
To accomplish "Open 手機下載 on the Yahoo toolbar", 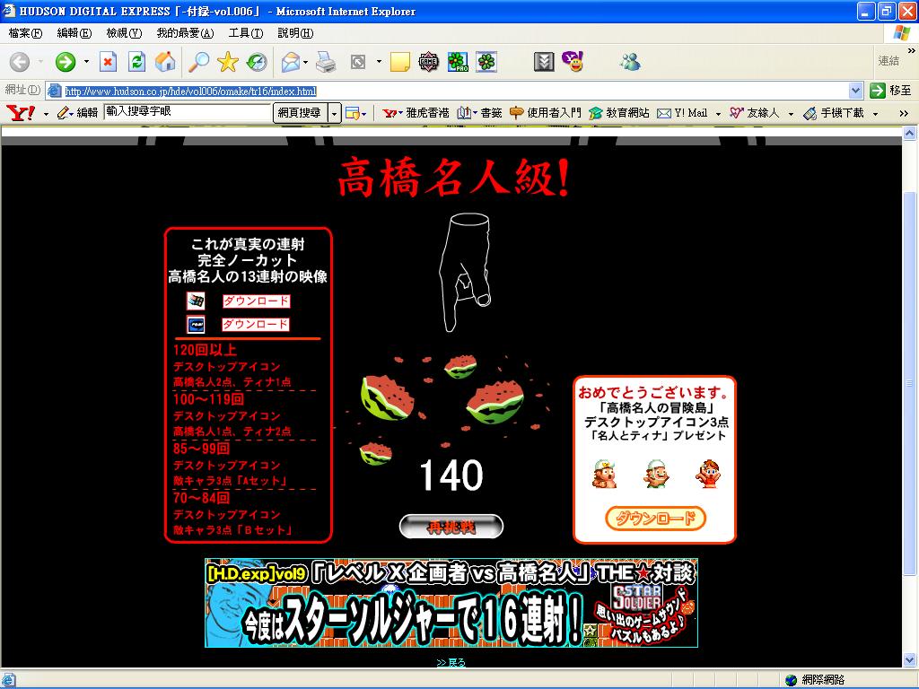I will pos(834,112).
